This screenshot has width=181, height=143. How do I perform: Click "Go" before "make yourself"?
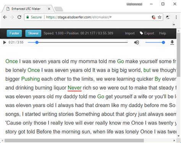pyautogui.click(x=120, y=61)
